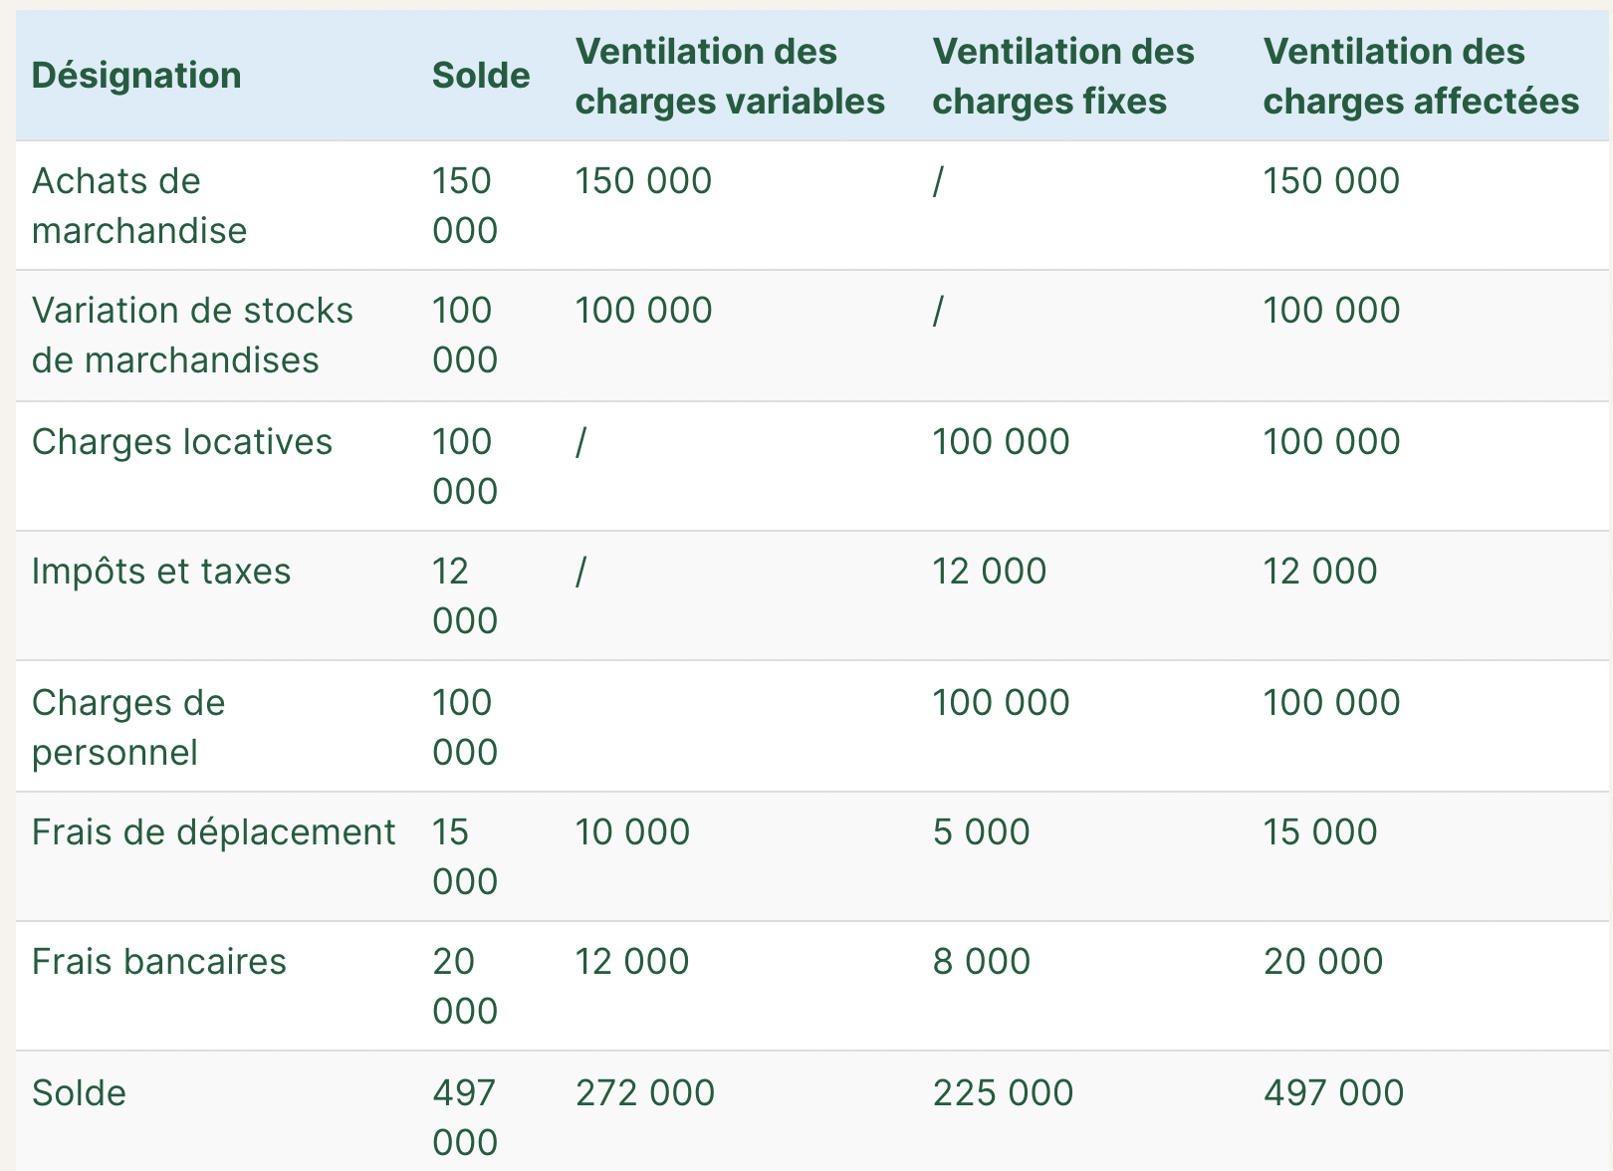Click the Frais bancaires row label
This screenshot has width=1613, height=1171.
tap(159, 962)
